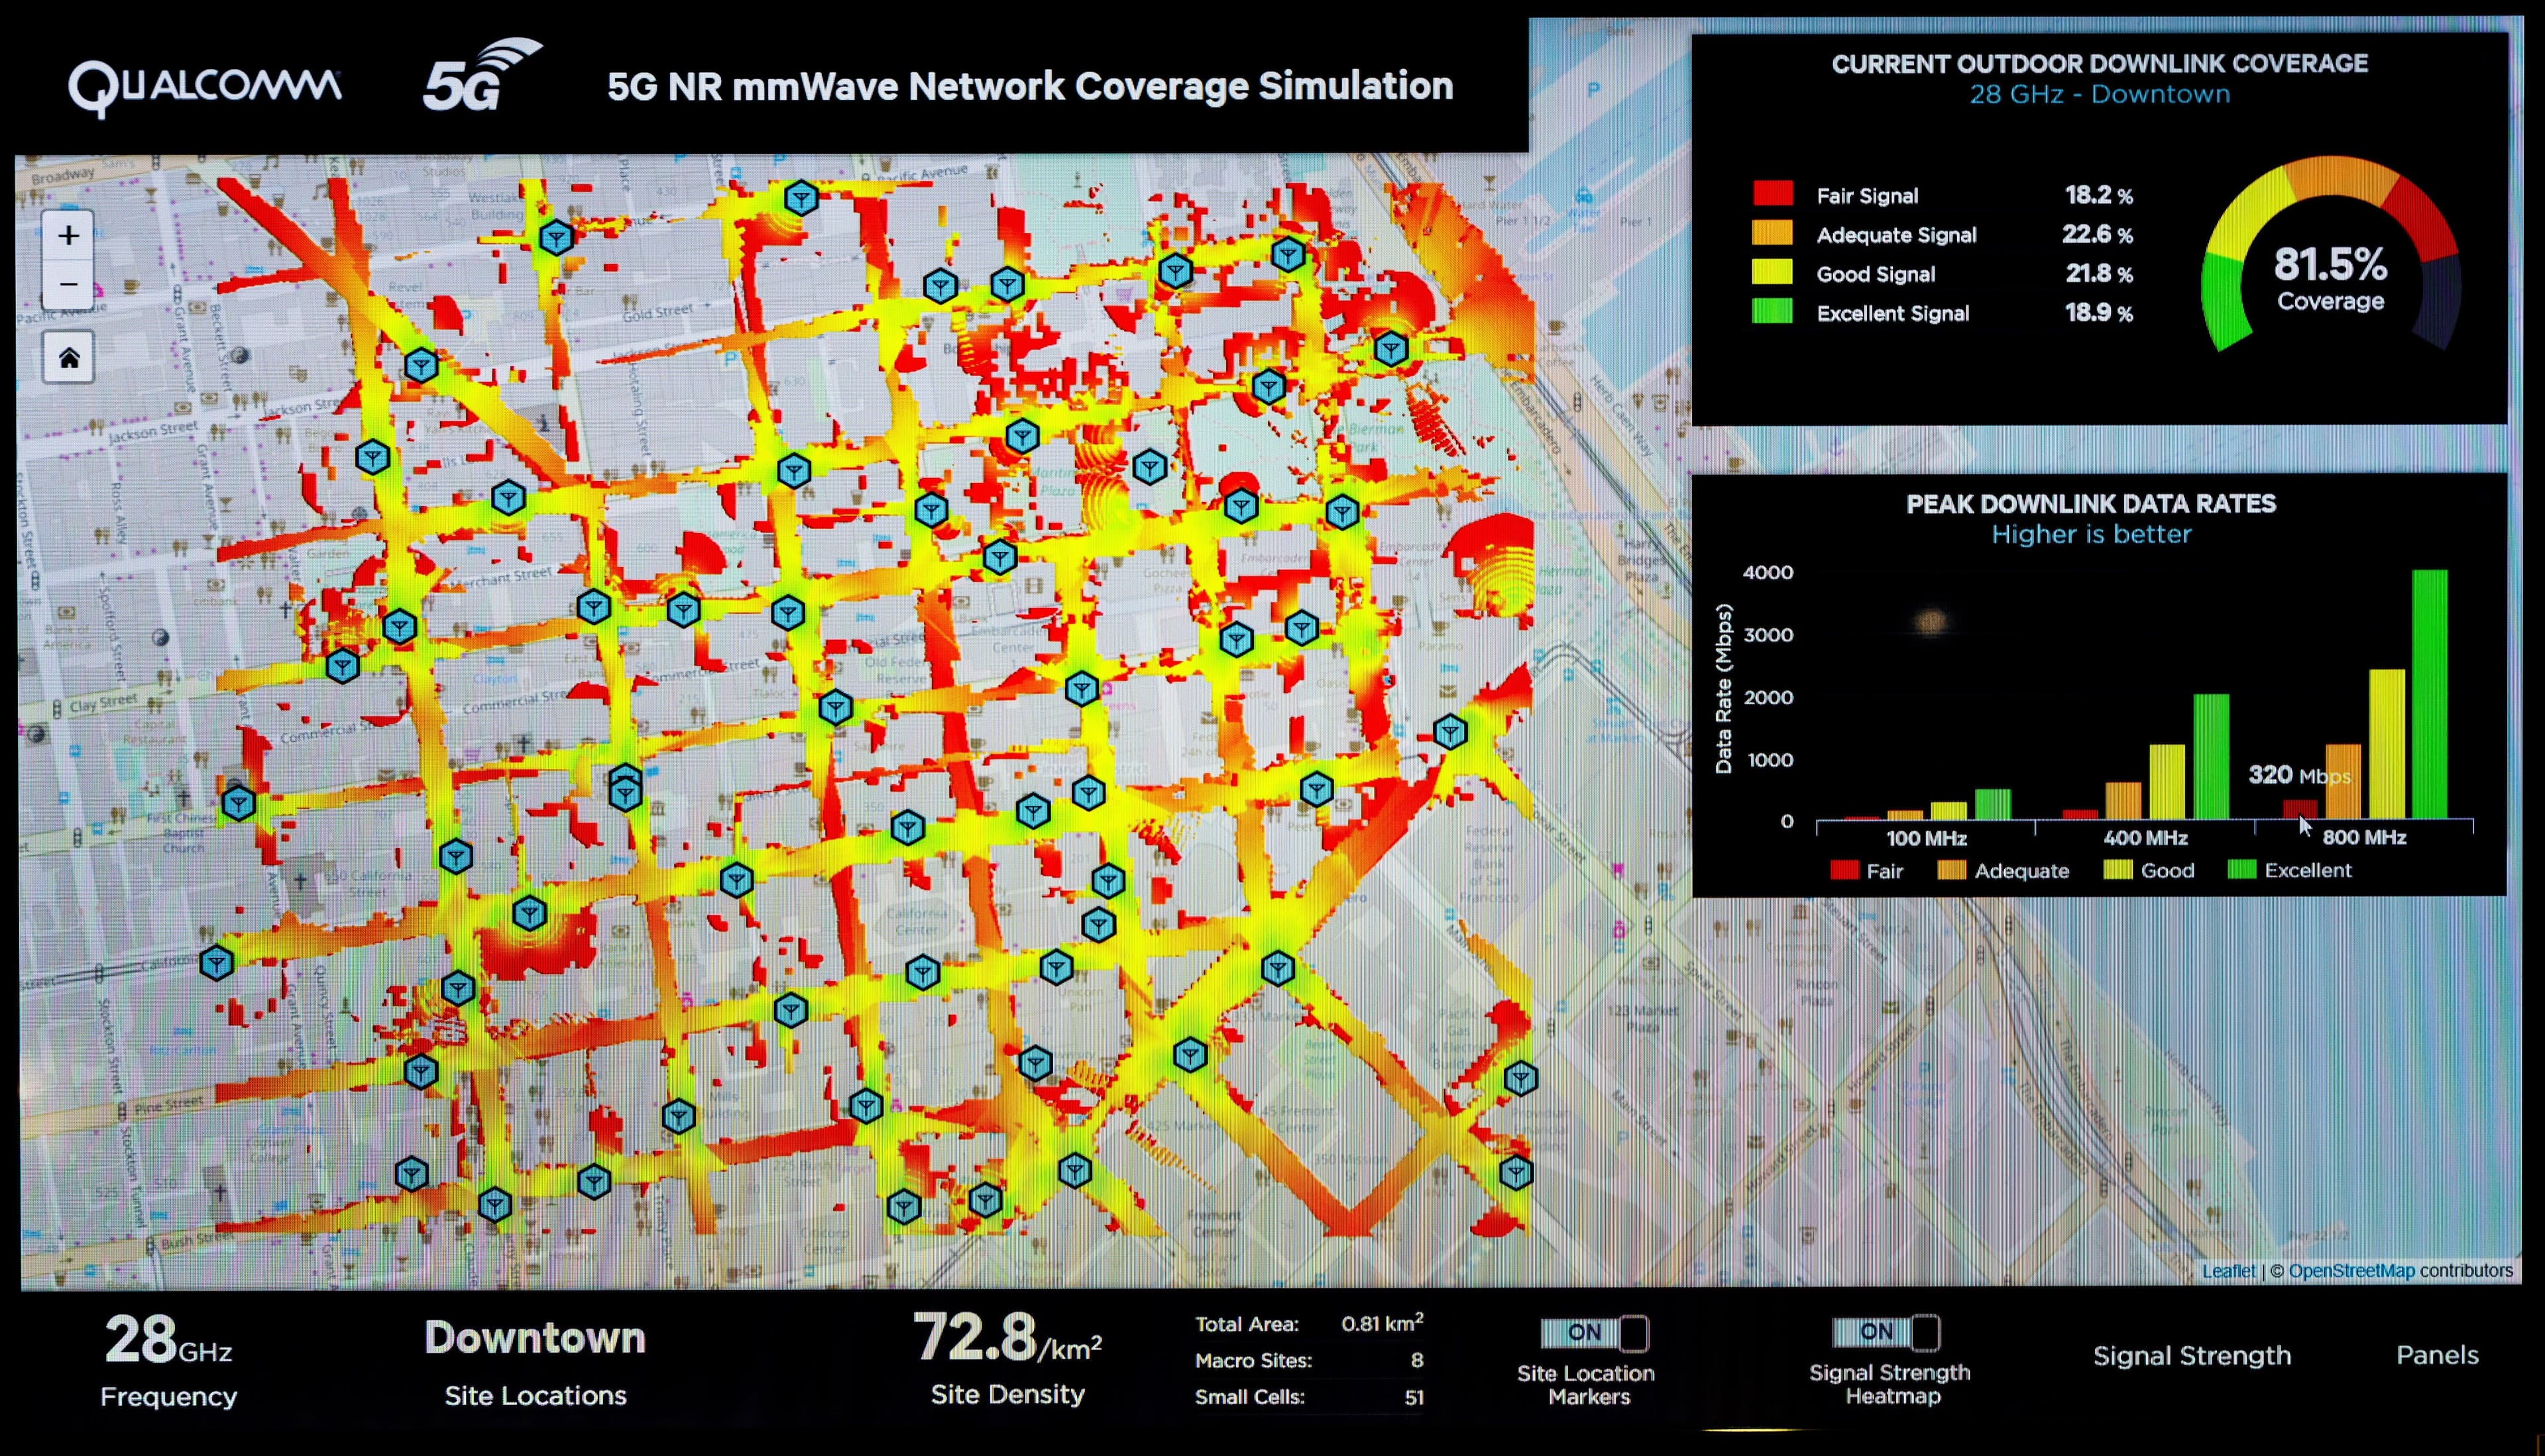Open the Panels tab
Image resolution: width=2545 pixels, height=1456 pixels.
[x=2437, y=1355]
